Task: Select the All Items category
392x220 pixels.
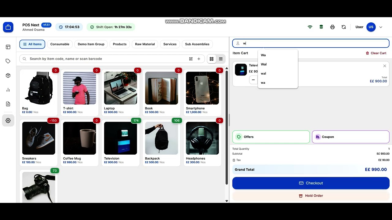Action: [32, 44]
